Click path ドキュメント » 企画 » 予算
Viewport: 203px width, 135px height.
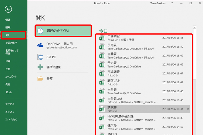click(x=121, y=40)
